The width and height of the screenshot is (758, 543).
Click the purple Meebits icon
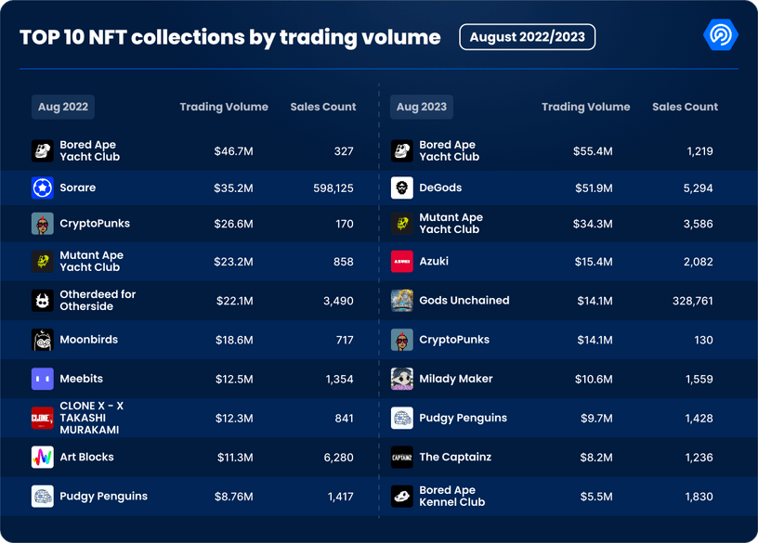click(43, 379)
